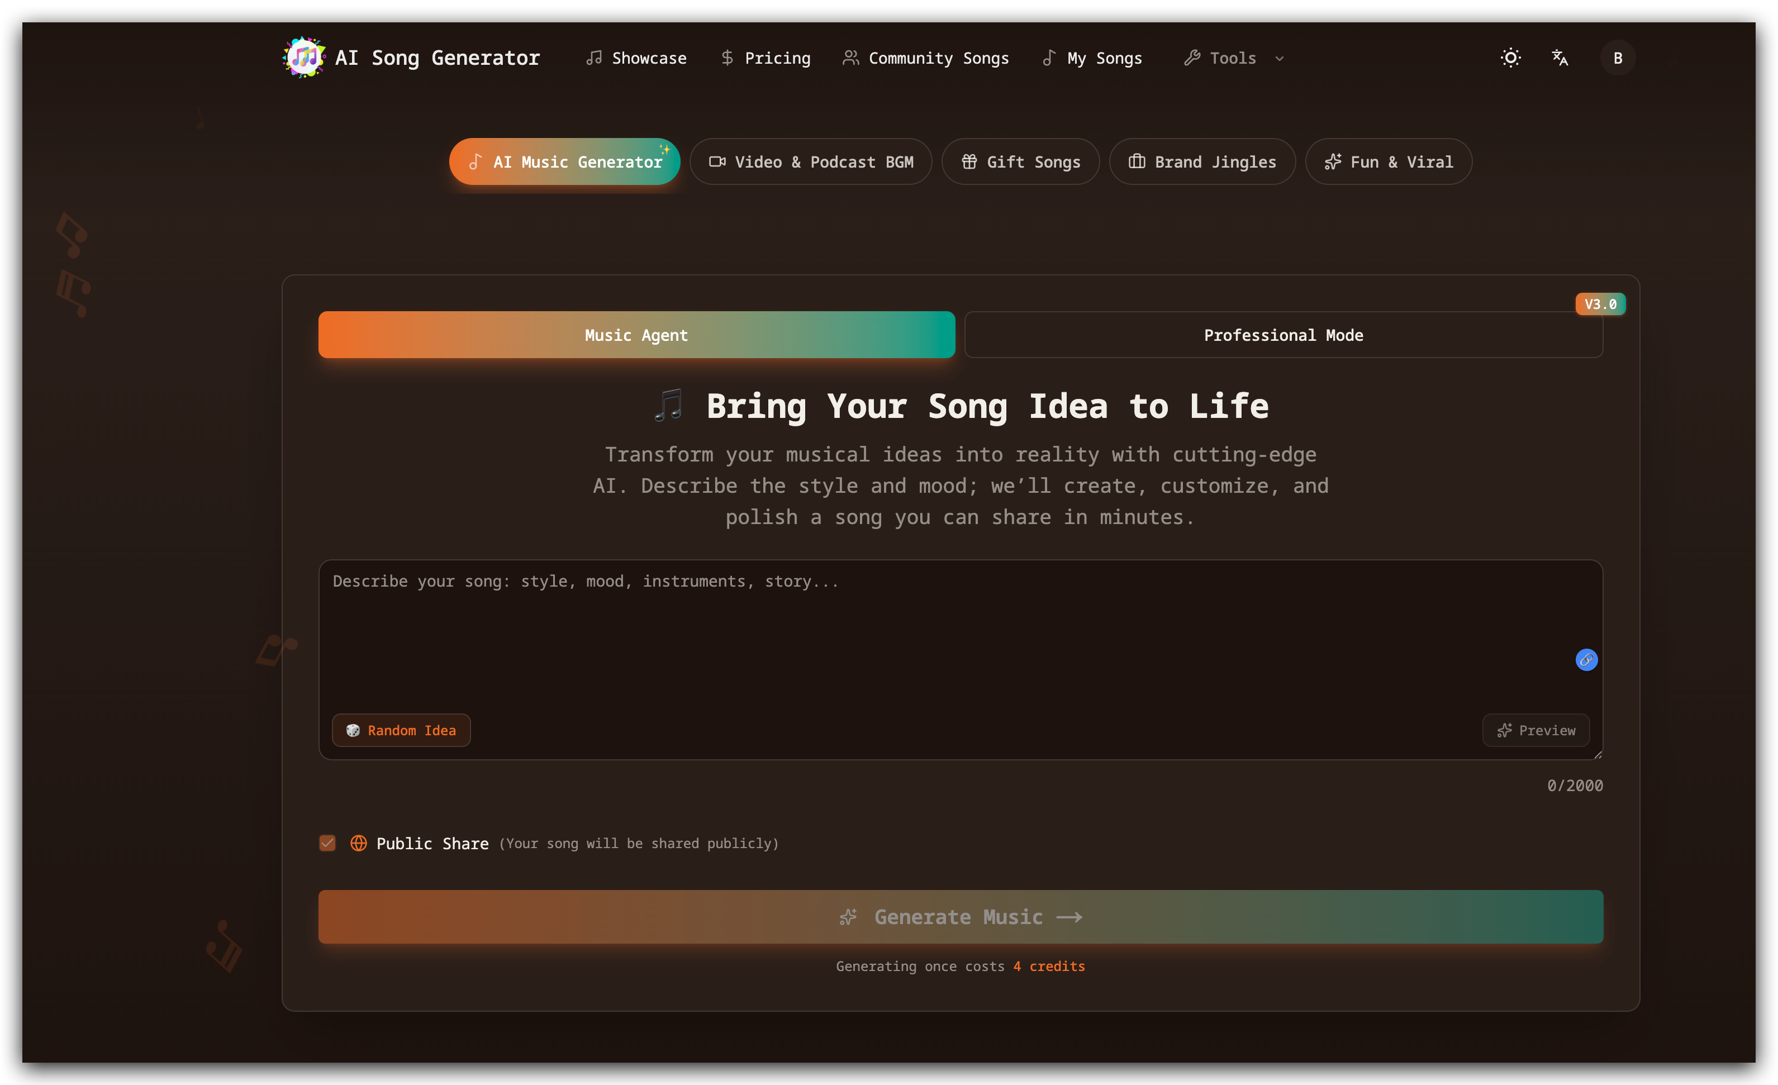Toggle light mode with sun icon

click(1510, 58)
